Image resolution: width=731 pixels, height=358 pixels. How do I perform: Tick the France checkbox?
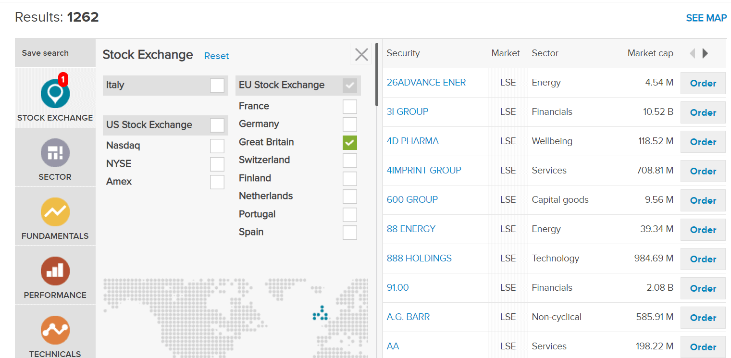(350, 107)
